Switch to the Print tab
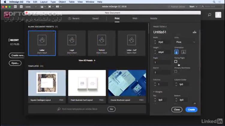 click(117, 19)
